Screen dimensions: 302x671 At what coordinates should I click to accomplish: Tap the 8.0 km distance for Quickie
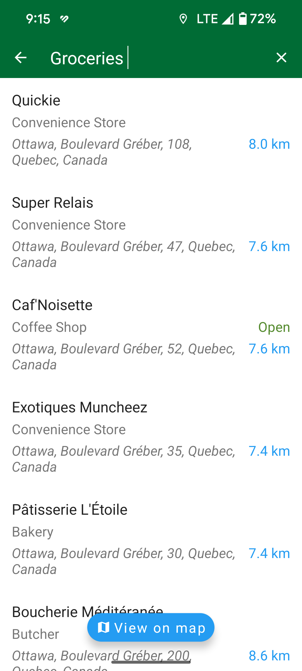[269, 144]
